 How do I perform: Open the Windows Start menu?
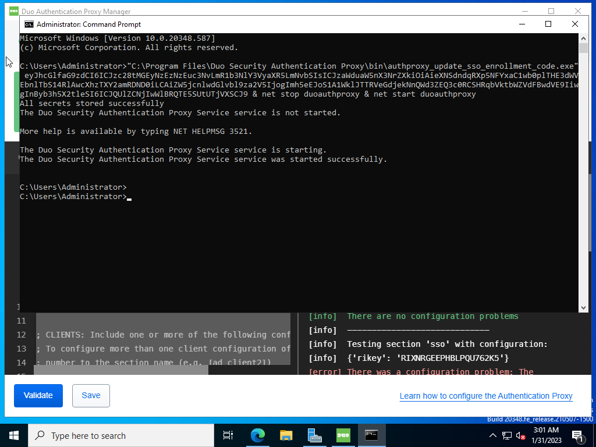(14, 435)
